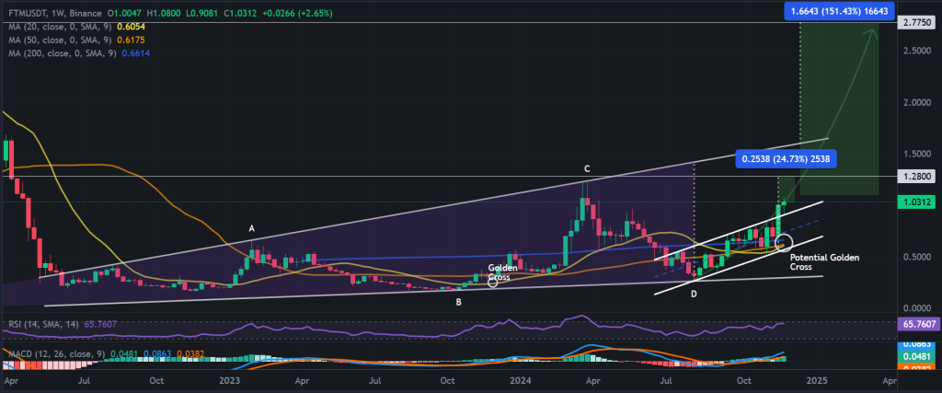
Task: Click the 1.2800 horizontal line price label
Action: coord(917,175)
